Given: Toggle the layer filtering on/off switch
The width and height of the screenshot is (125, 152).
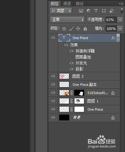Looking at the screenshot, I should coord(122,11).
